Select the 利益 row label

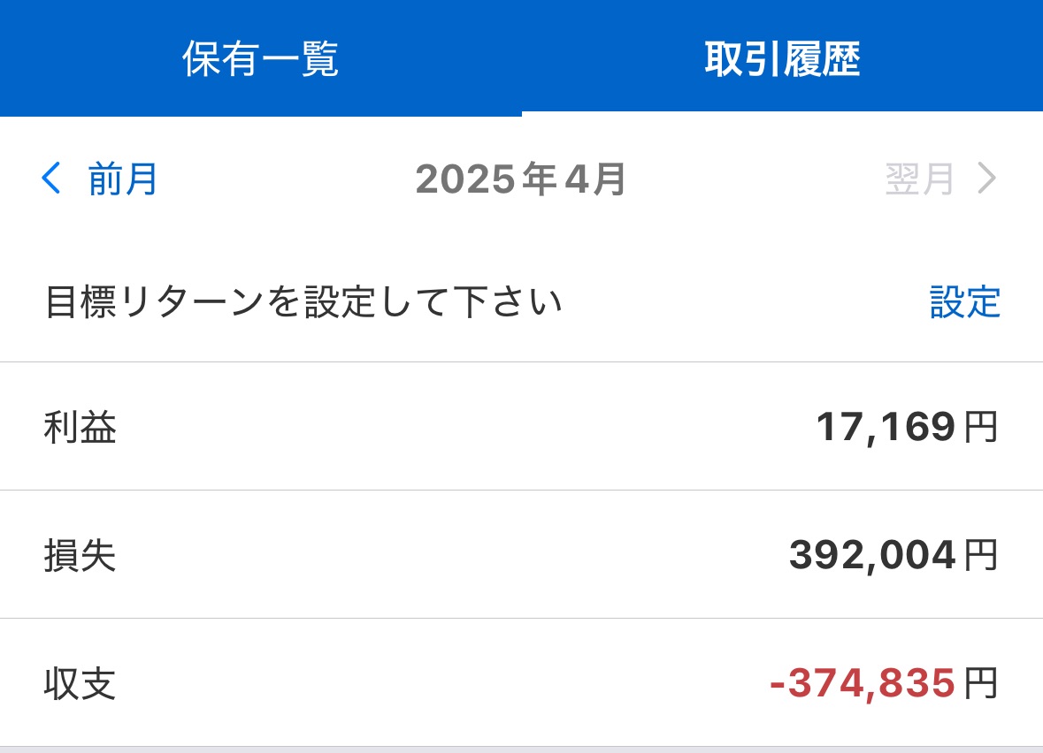80,428
